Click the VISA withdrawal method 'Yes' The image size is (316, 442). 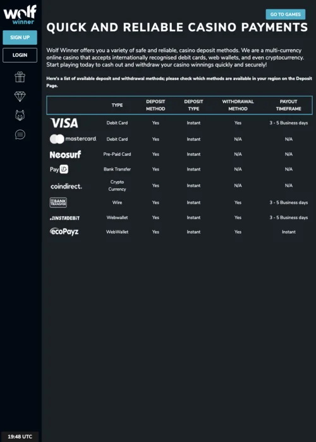[x=238, y=123]
